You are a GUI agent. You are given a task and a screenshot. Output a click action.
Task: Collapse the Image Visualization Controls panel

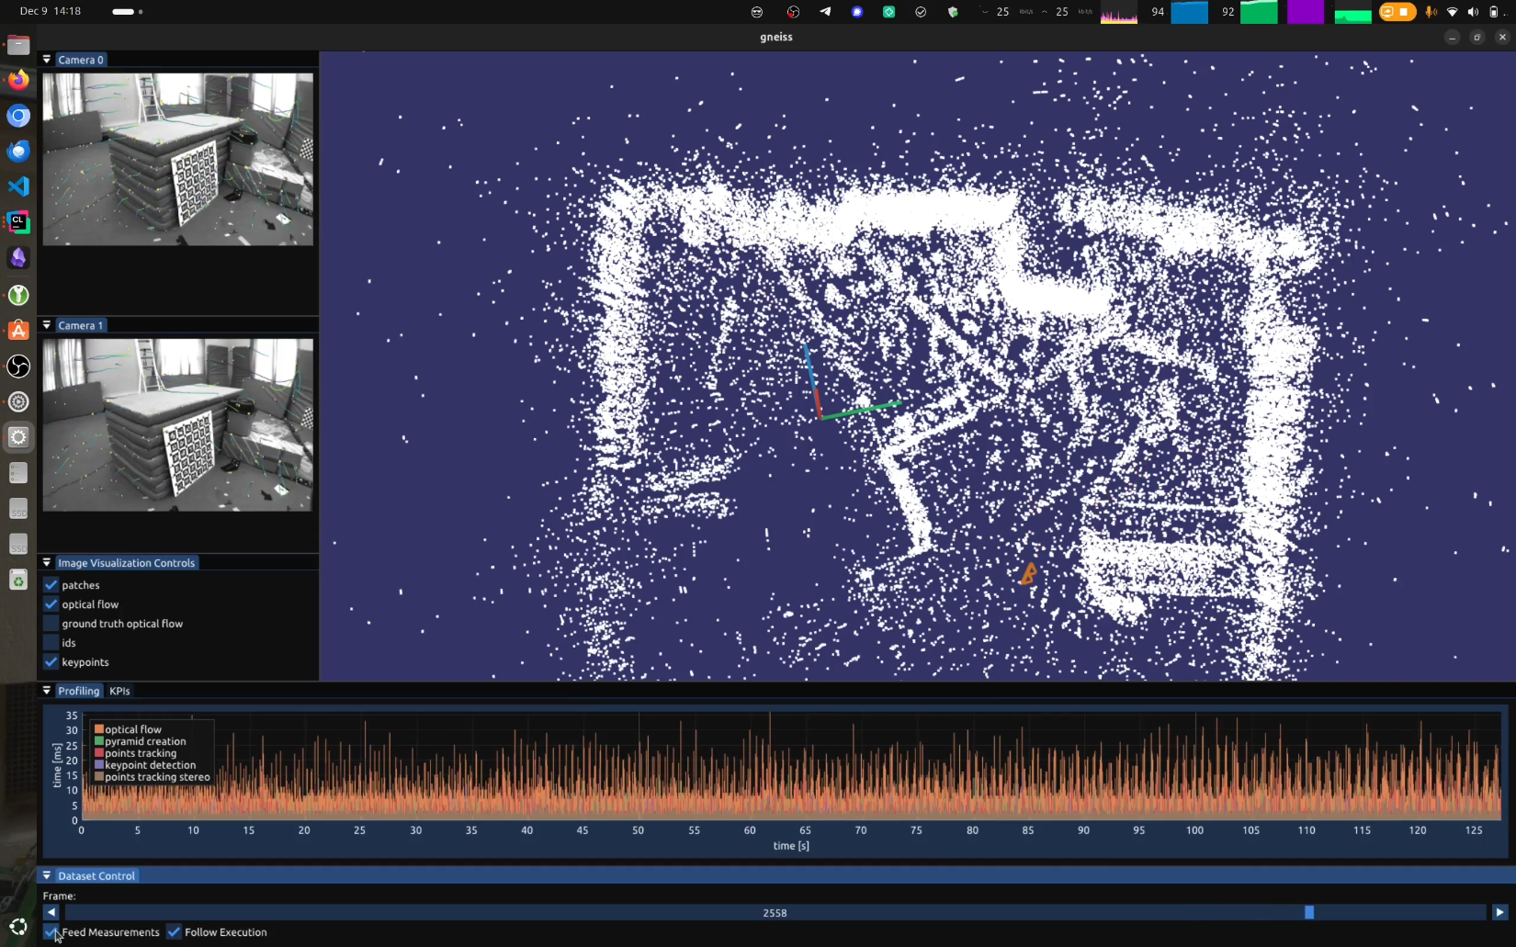click(47, 562)
